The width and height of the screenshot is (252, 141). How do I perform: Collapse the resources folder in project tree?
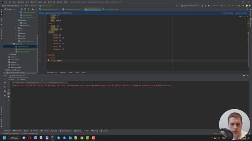point(11,44)
